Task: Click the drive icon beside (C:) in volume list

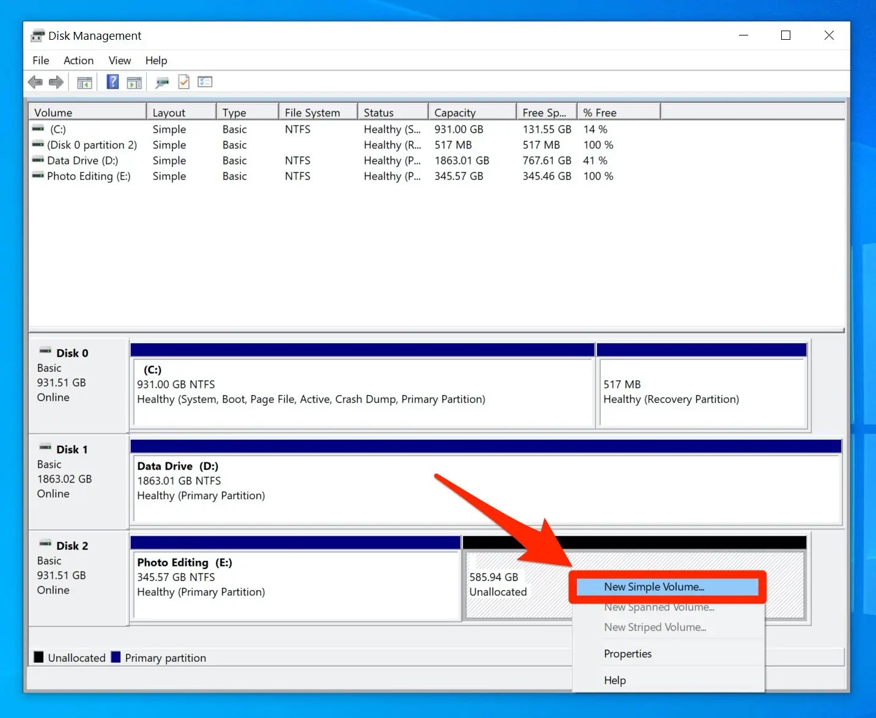Action: [x=39, y=129]
